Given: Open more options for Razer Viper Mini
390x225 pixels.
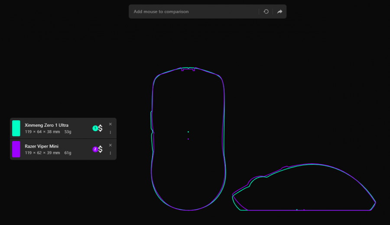Looking at the screenshot, I should [110, 153].
